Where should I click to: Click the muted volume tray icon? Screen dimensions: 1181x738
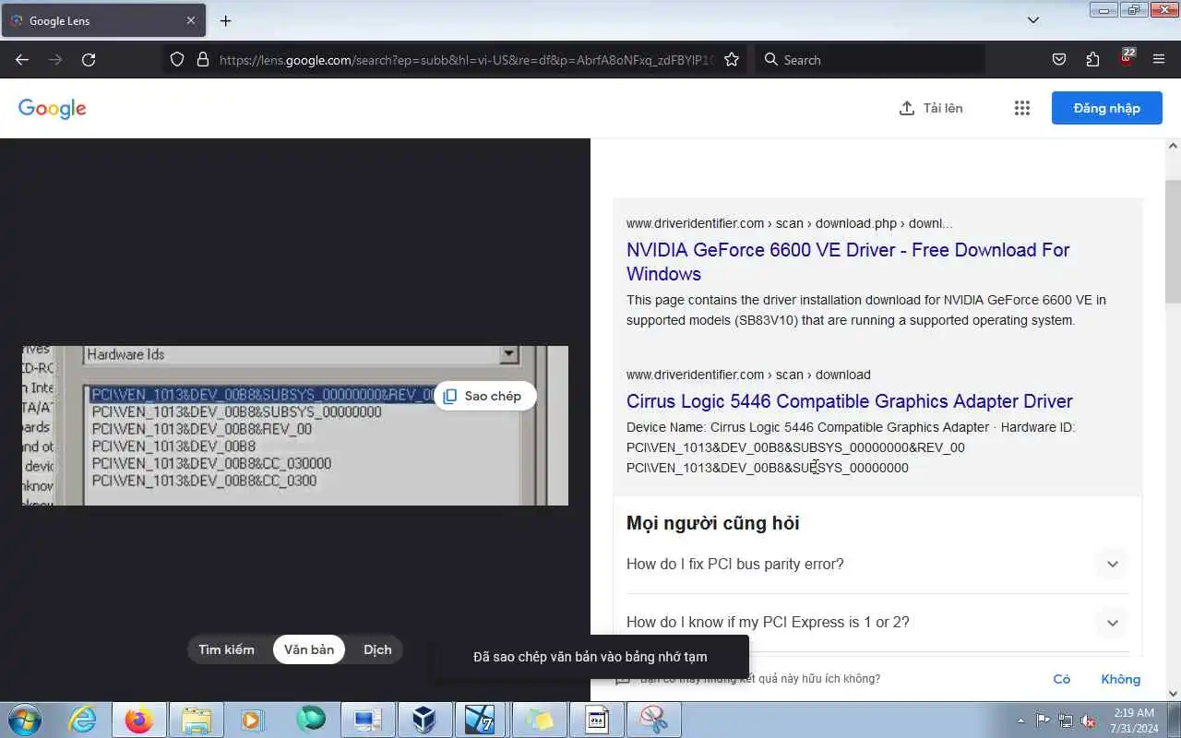click(x=1089, y=720)
